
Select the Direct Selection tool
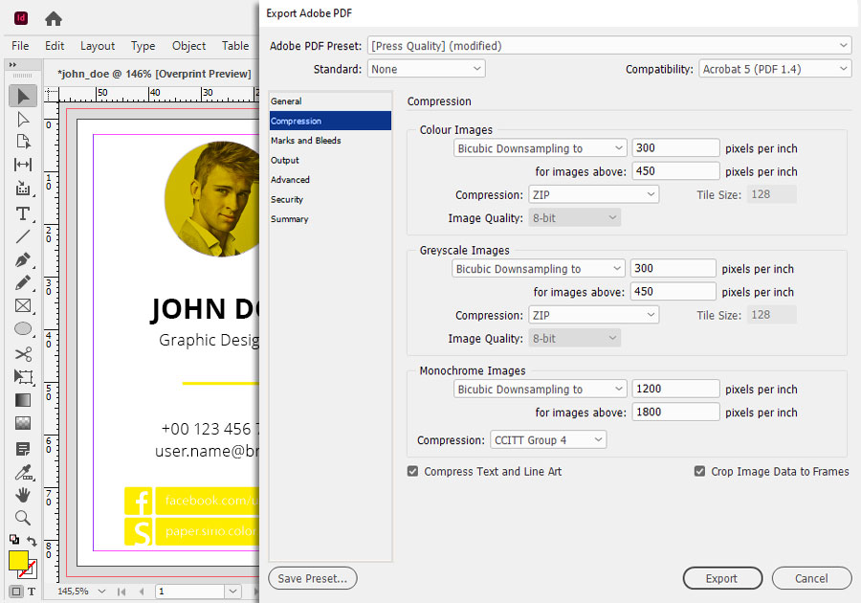tap(23, 120)
